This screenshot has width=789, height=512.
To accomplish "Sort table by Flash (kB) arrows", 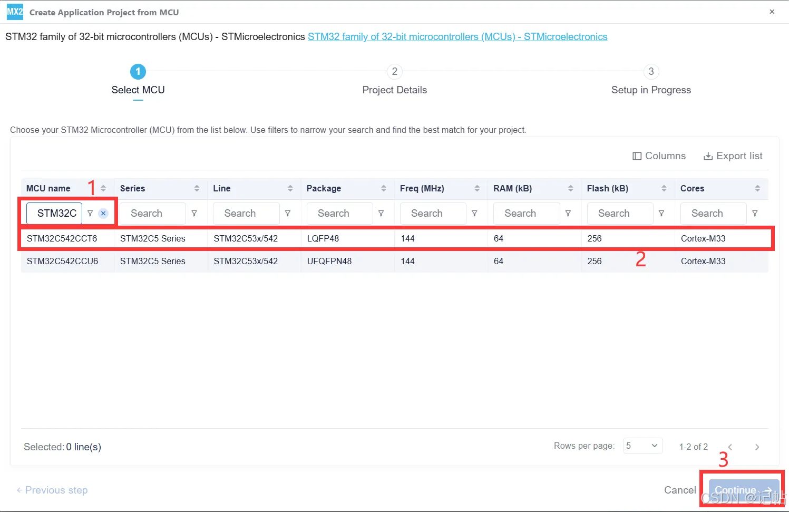I will tap(664, 188).
